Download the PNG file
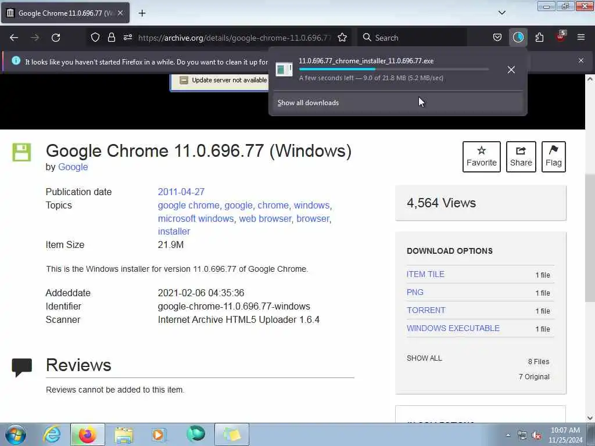Screen dimensions: 595x446 [415, 293]
